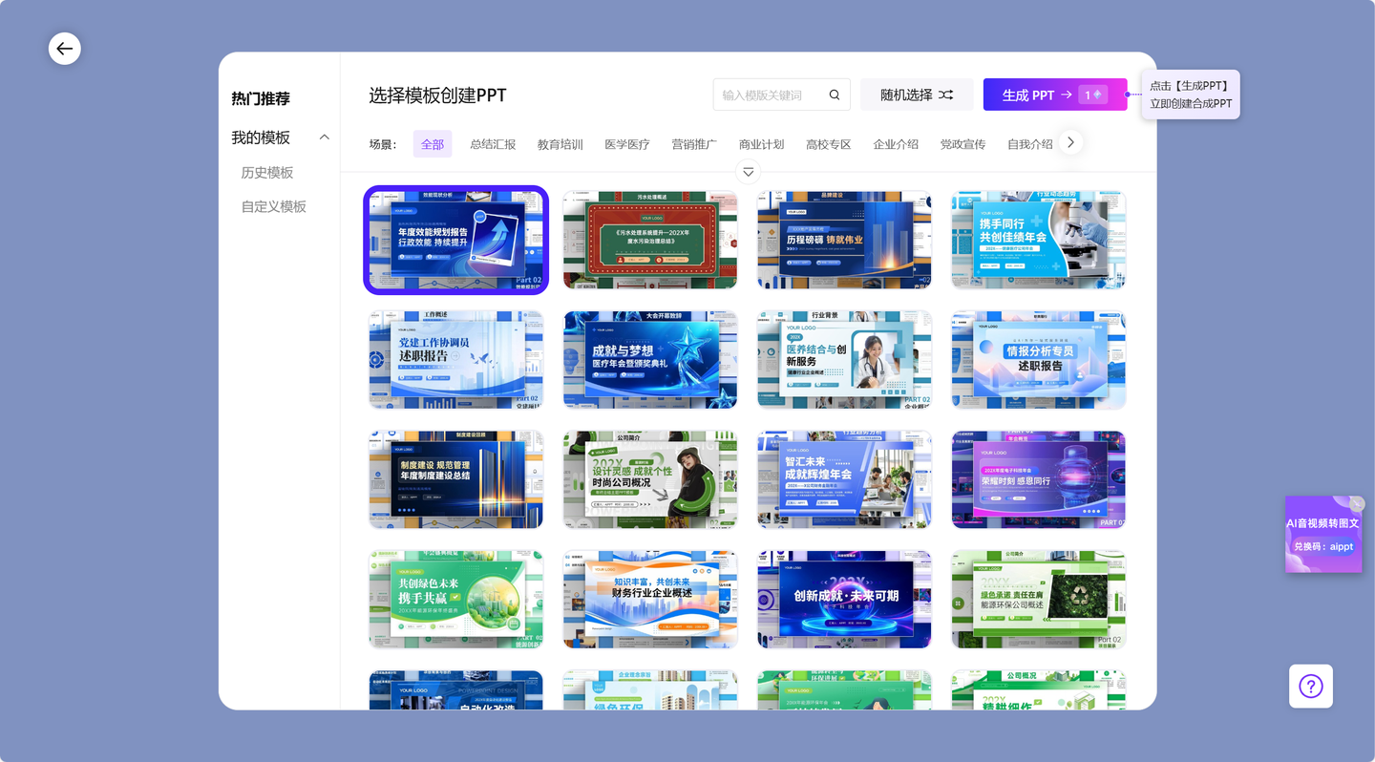Image resolution: width=1375 pixels, height=762 pixels.
Task: Select the 党政宣传 scene filter
Action: 962,143
